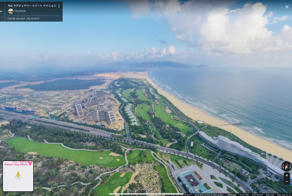The image size is (292, 196).
Task: Zoom in with the plus button
Action: pos(286,175)
